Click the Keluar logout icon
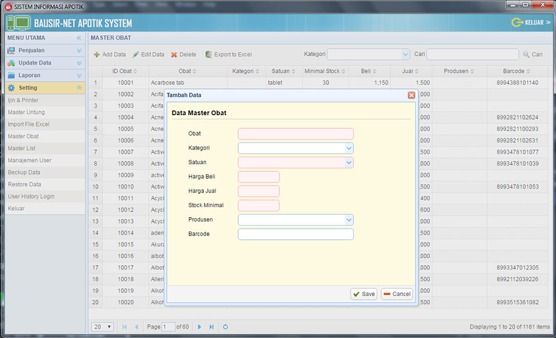This screenshot has width=556, height=338. (x=517, y=23)
